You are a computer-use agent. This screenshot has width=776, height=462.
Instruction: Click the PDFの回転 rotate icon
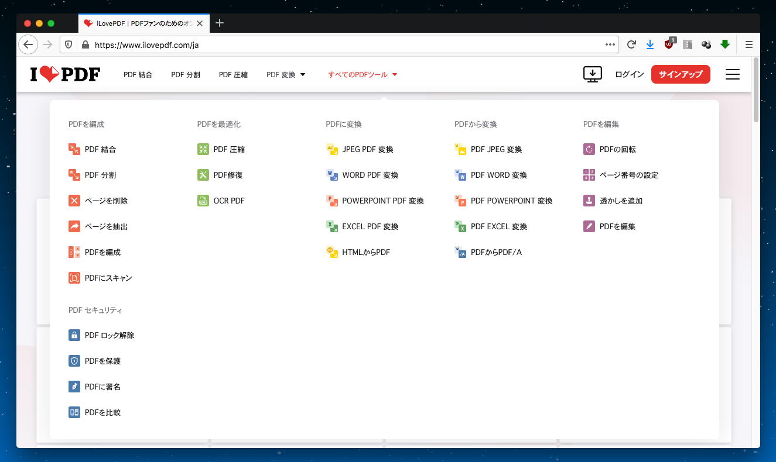tap(589, 149)
